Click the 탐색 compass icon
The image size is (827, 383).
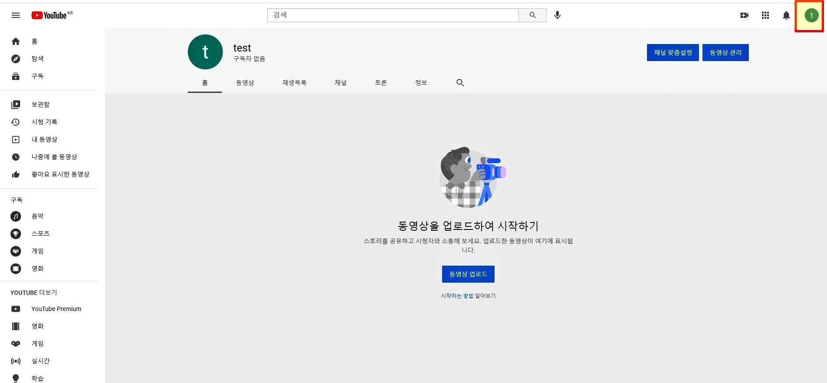tap(16, 59)
